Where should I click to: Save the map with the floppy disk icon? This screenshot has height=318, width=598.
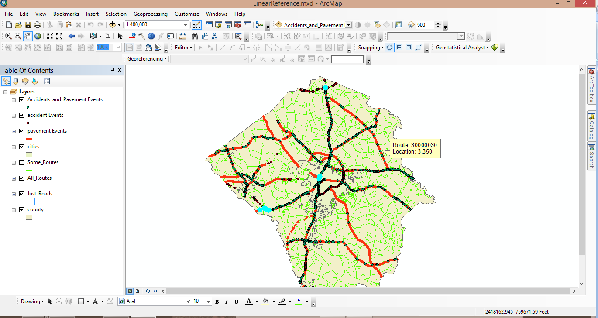[x=28, y=25]
